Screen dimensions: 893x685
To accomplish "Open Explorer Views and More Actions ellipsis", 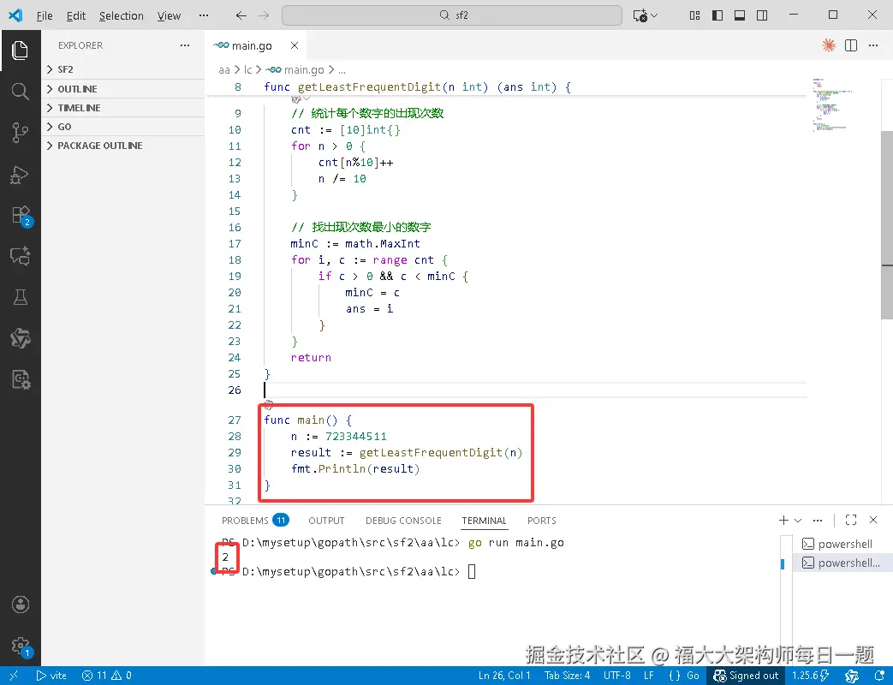I will click(x=185, y=45).
